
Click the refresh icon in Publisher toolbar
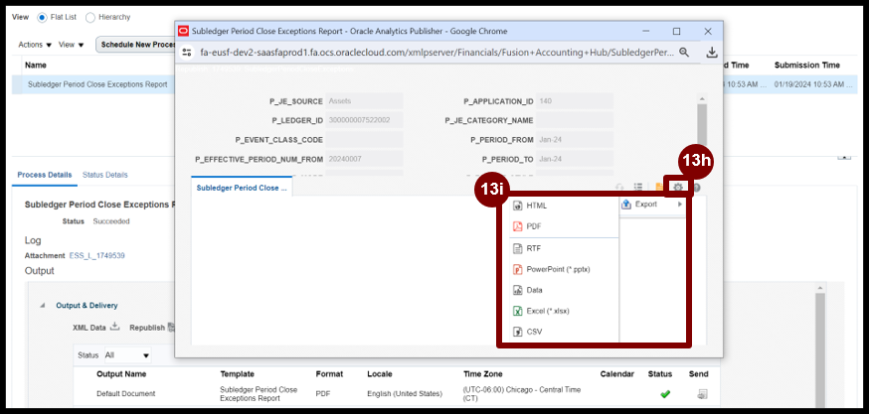(x=619, y=188)
